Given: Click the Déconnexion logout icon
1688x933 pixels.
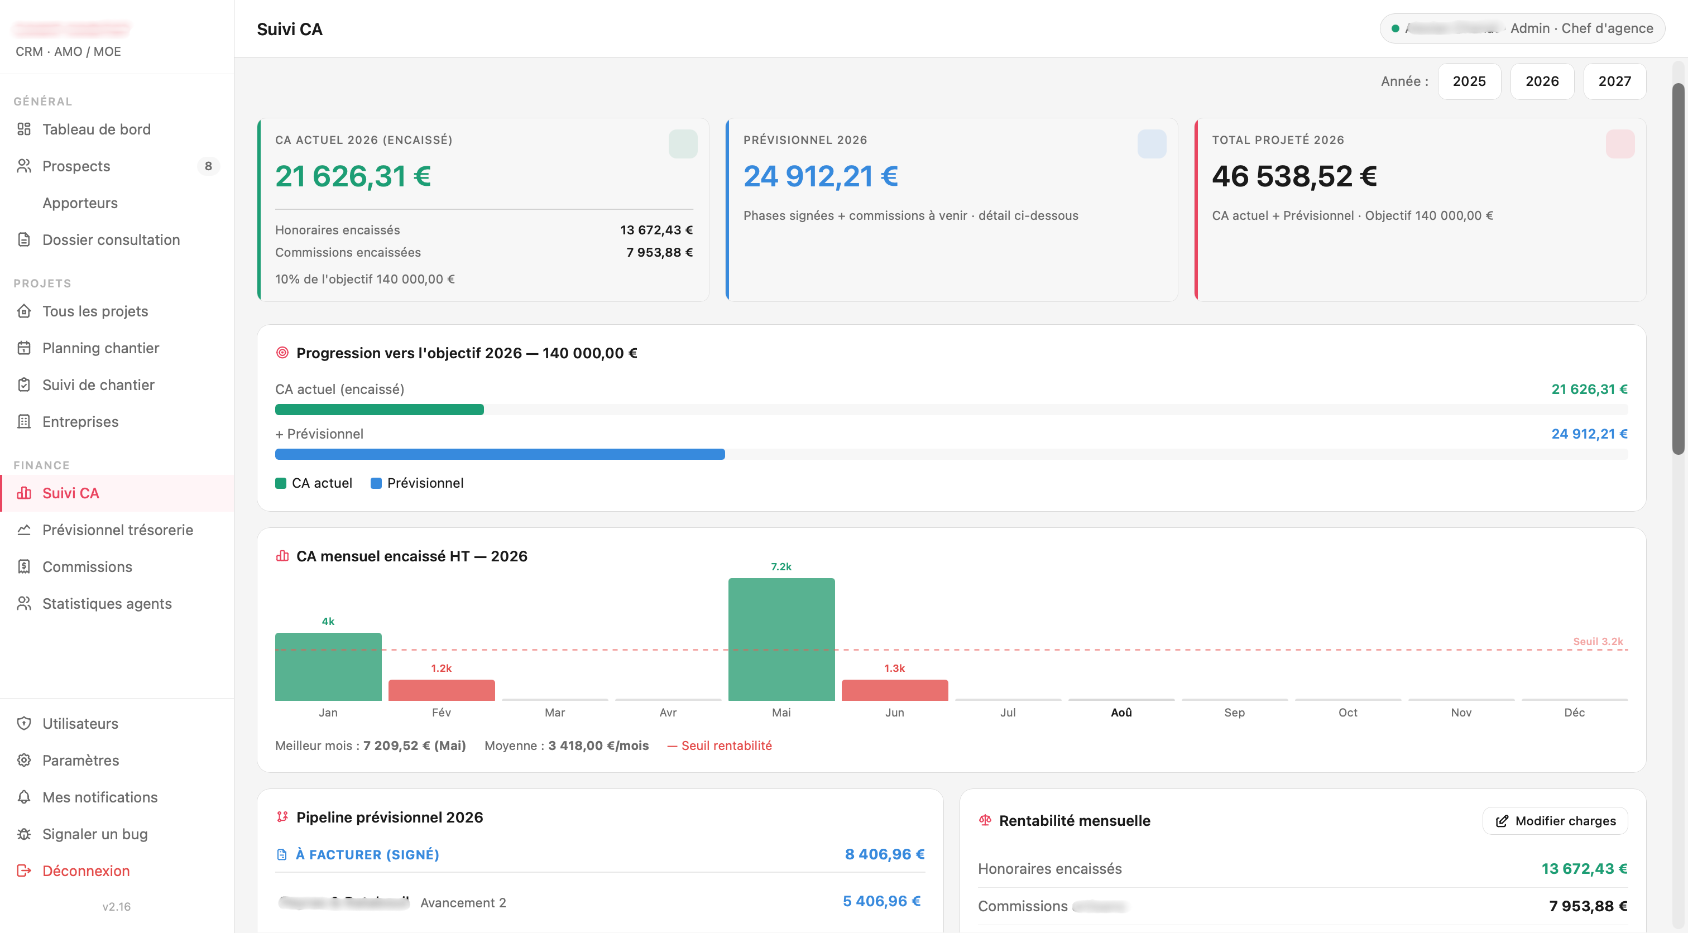Looking at the screenshot, I should pyautogui.click(x=24, y=871).
